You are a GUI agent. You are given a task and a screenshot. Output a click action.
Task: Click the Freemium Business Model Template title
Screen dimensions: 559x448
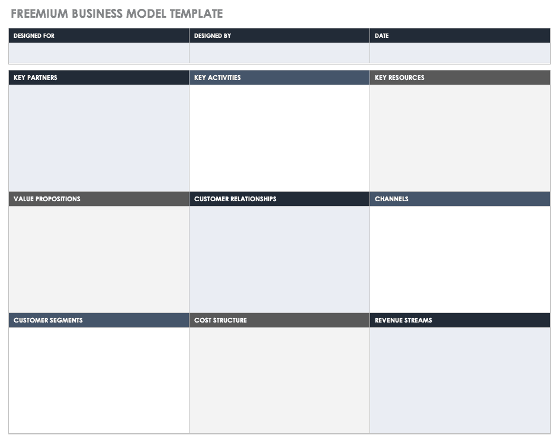click(x=117, y=14)
